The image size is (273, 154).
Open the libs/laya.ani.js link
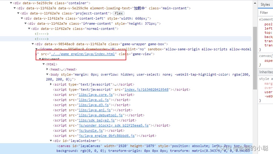[x=95, y=110]
